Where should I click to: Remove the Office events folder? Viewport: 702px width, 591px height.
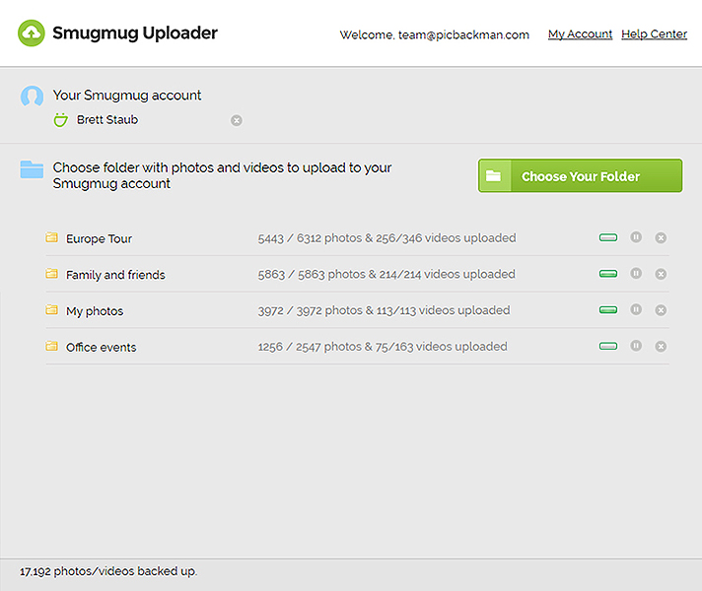coord(661,347)
